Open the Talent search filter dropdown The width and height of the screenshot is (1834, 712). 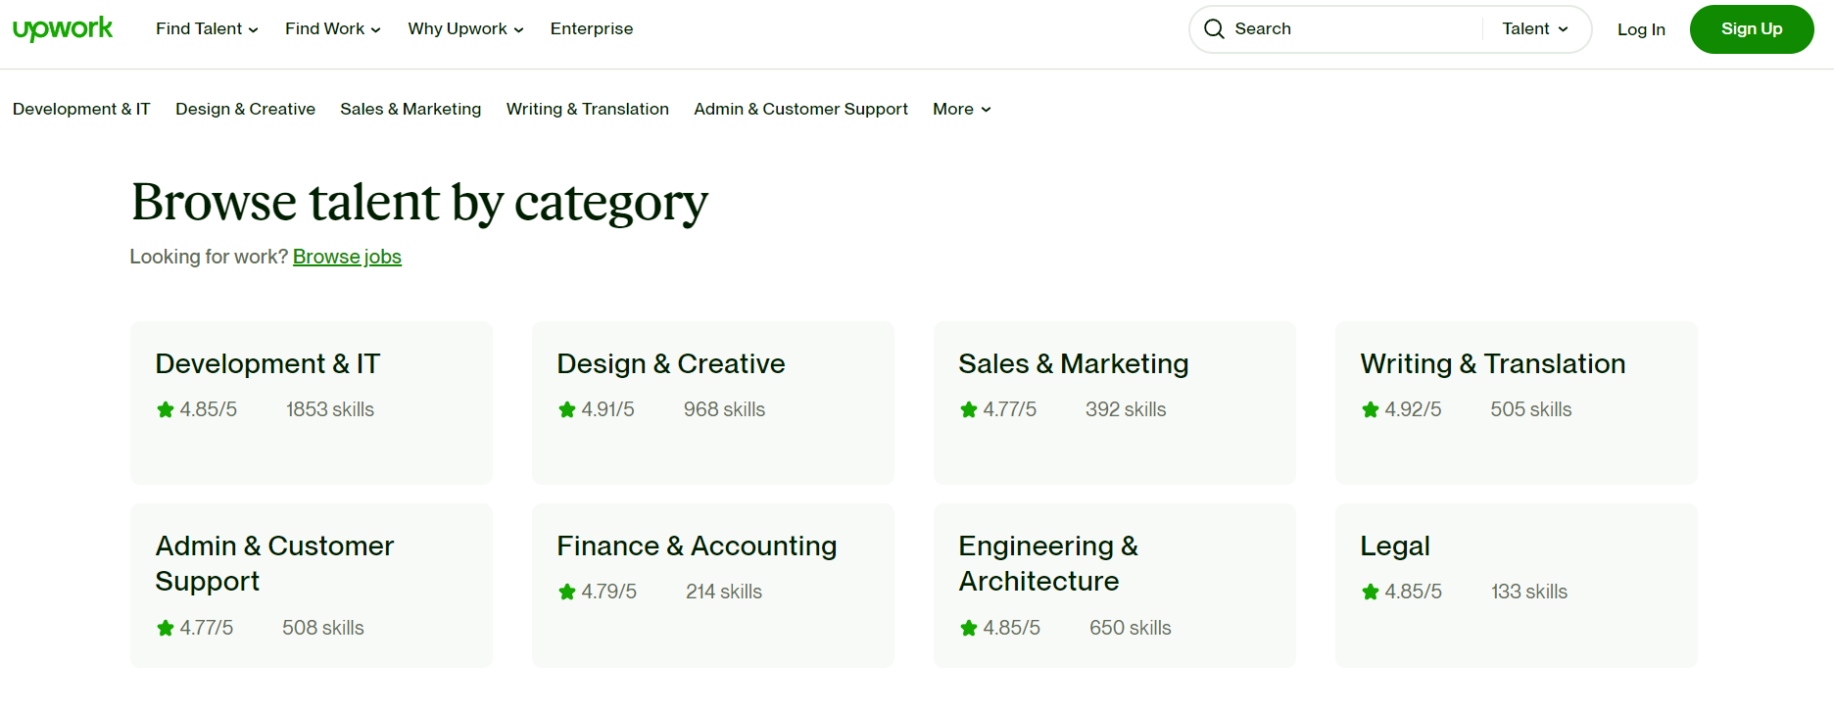pyautogui.click(x=1534, y=29)
